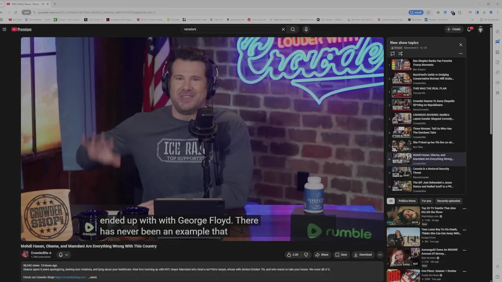Open options for Asmongold video
The image size is (502, 282).
pos(464,250)
